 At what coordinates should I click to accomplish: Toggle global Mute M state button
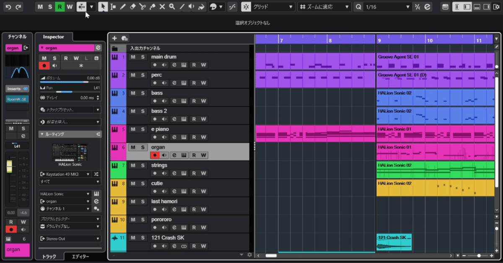click(x=40, y=7)
